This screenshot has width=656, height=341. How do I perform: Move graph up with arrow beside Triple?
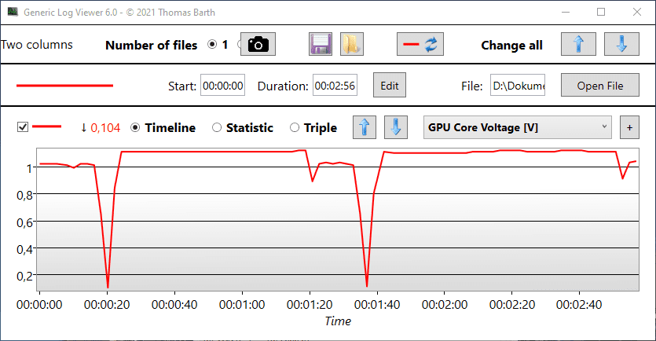(x=365, y=127)
